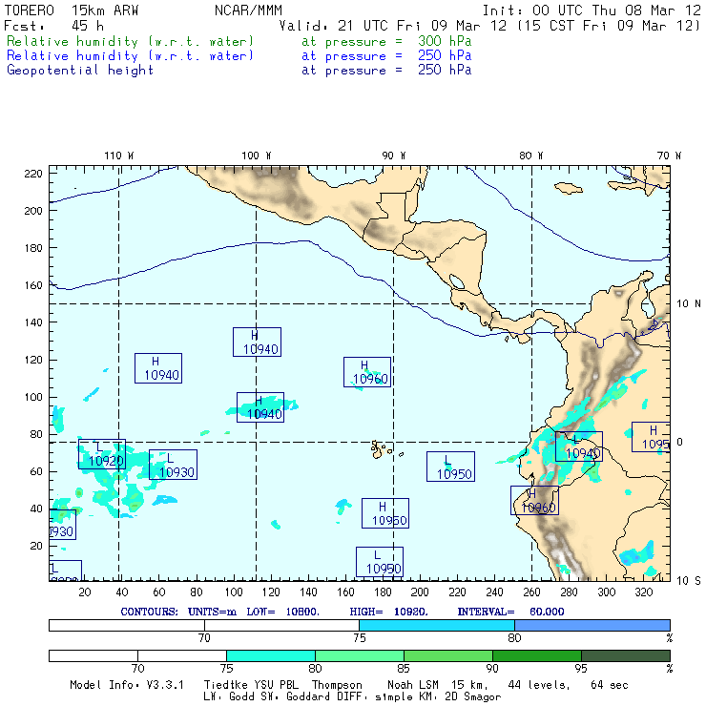Click the y-axis tick label '160'
This screenshot has width=706, height=706.
33,285
